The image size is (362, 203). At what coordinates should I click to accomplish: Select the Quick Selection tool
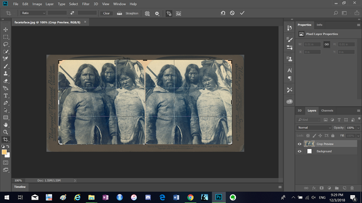pos(6,51)
